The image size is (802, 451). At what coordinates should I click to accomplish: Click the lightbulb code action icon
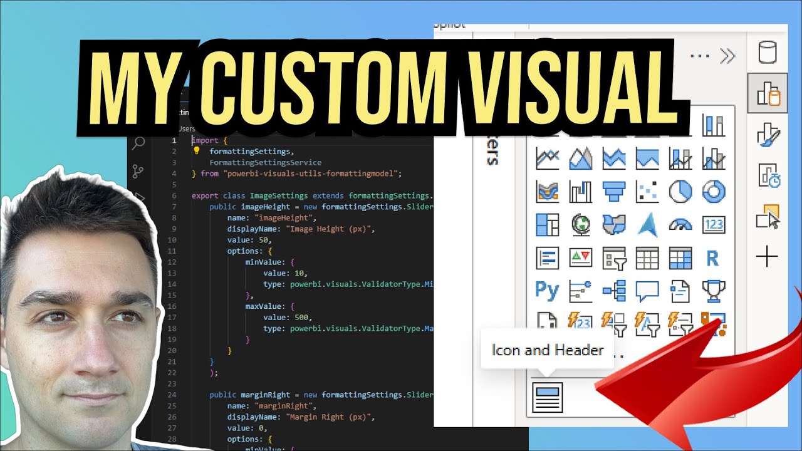(196, 151)
